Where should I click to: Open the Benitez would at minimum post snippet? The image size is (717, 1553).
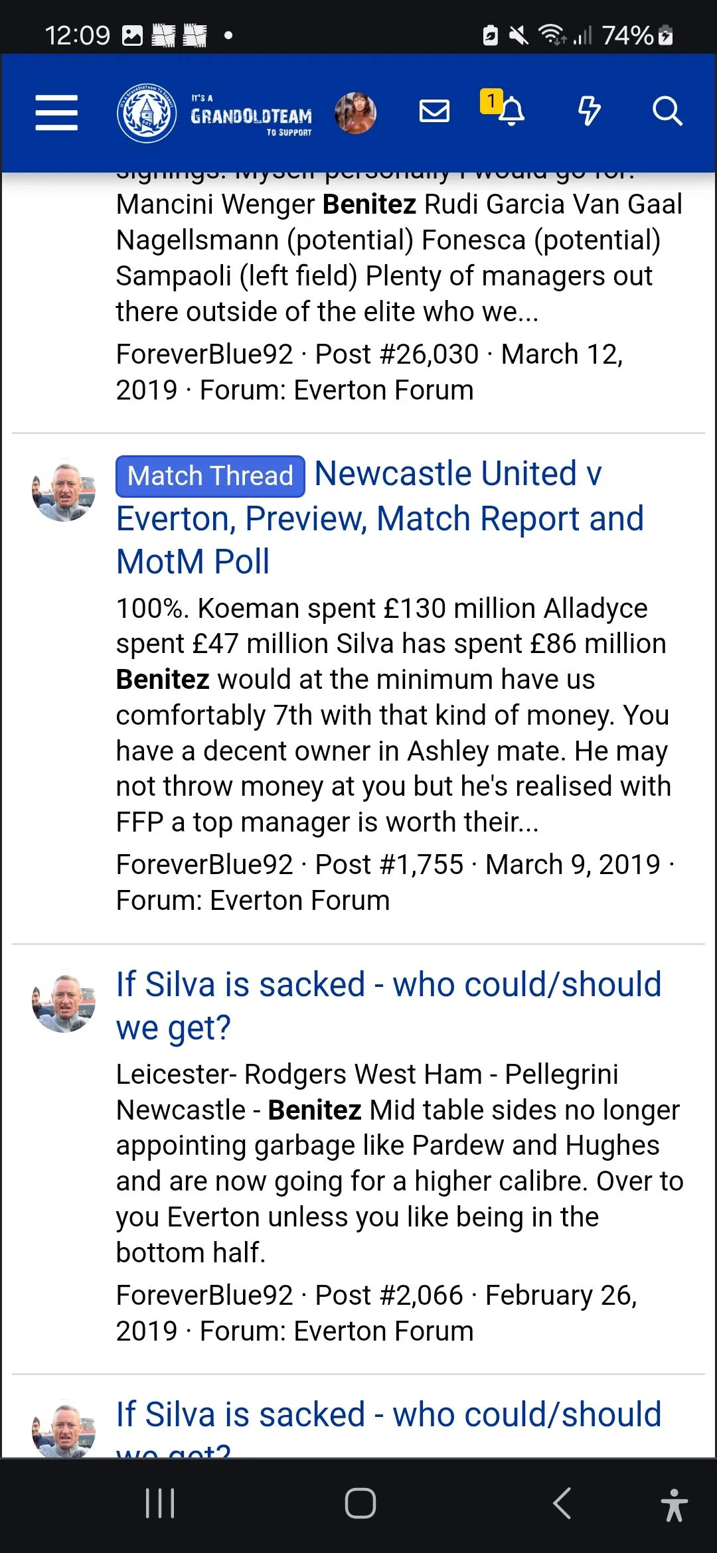[x=392, y=715]
